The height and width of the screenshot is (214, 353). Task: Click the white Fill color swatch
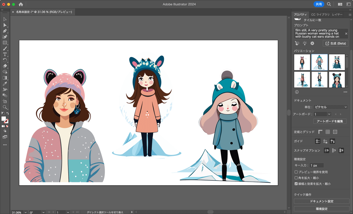click(x=4, y=119)
